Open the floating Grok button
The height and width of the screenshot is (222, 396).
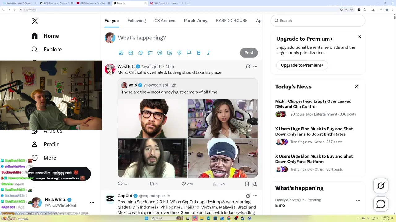click(x=381, y=186)
